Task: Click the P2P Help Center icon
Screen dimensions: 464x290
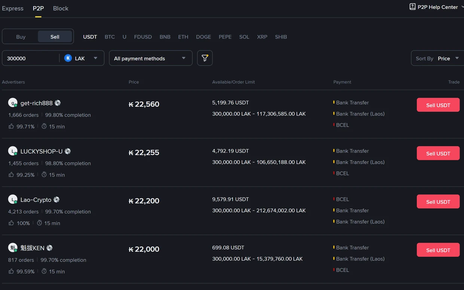Action: click(x=412, y=7)
